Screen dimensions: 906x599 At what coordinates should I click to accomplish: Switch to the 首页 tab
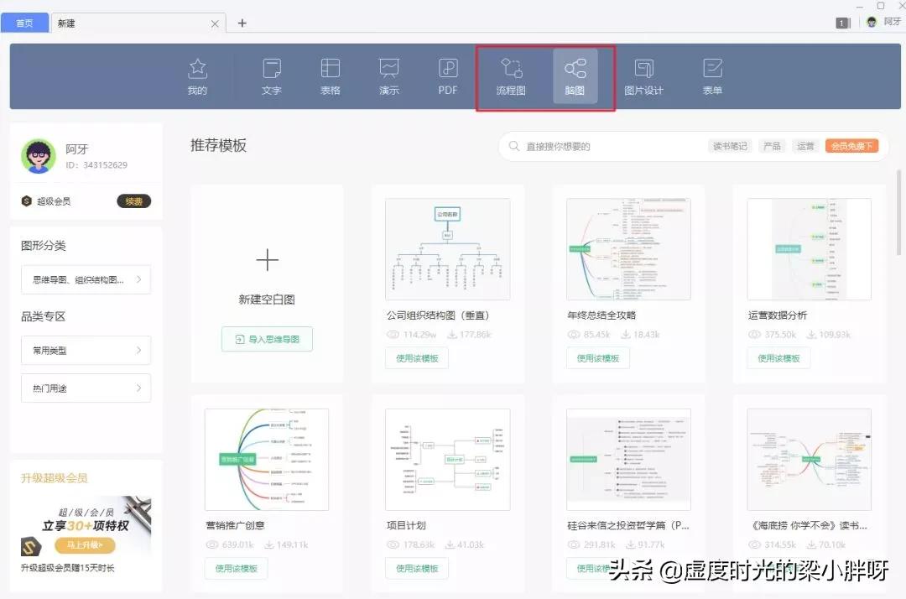coord(24,23)
